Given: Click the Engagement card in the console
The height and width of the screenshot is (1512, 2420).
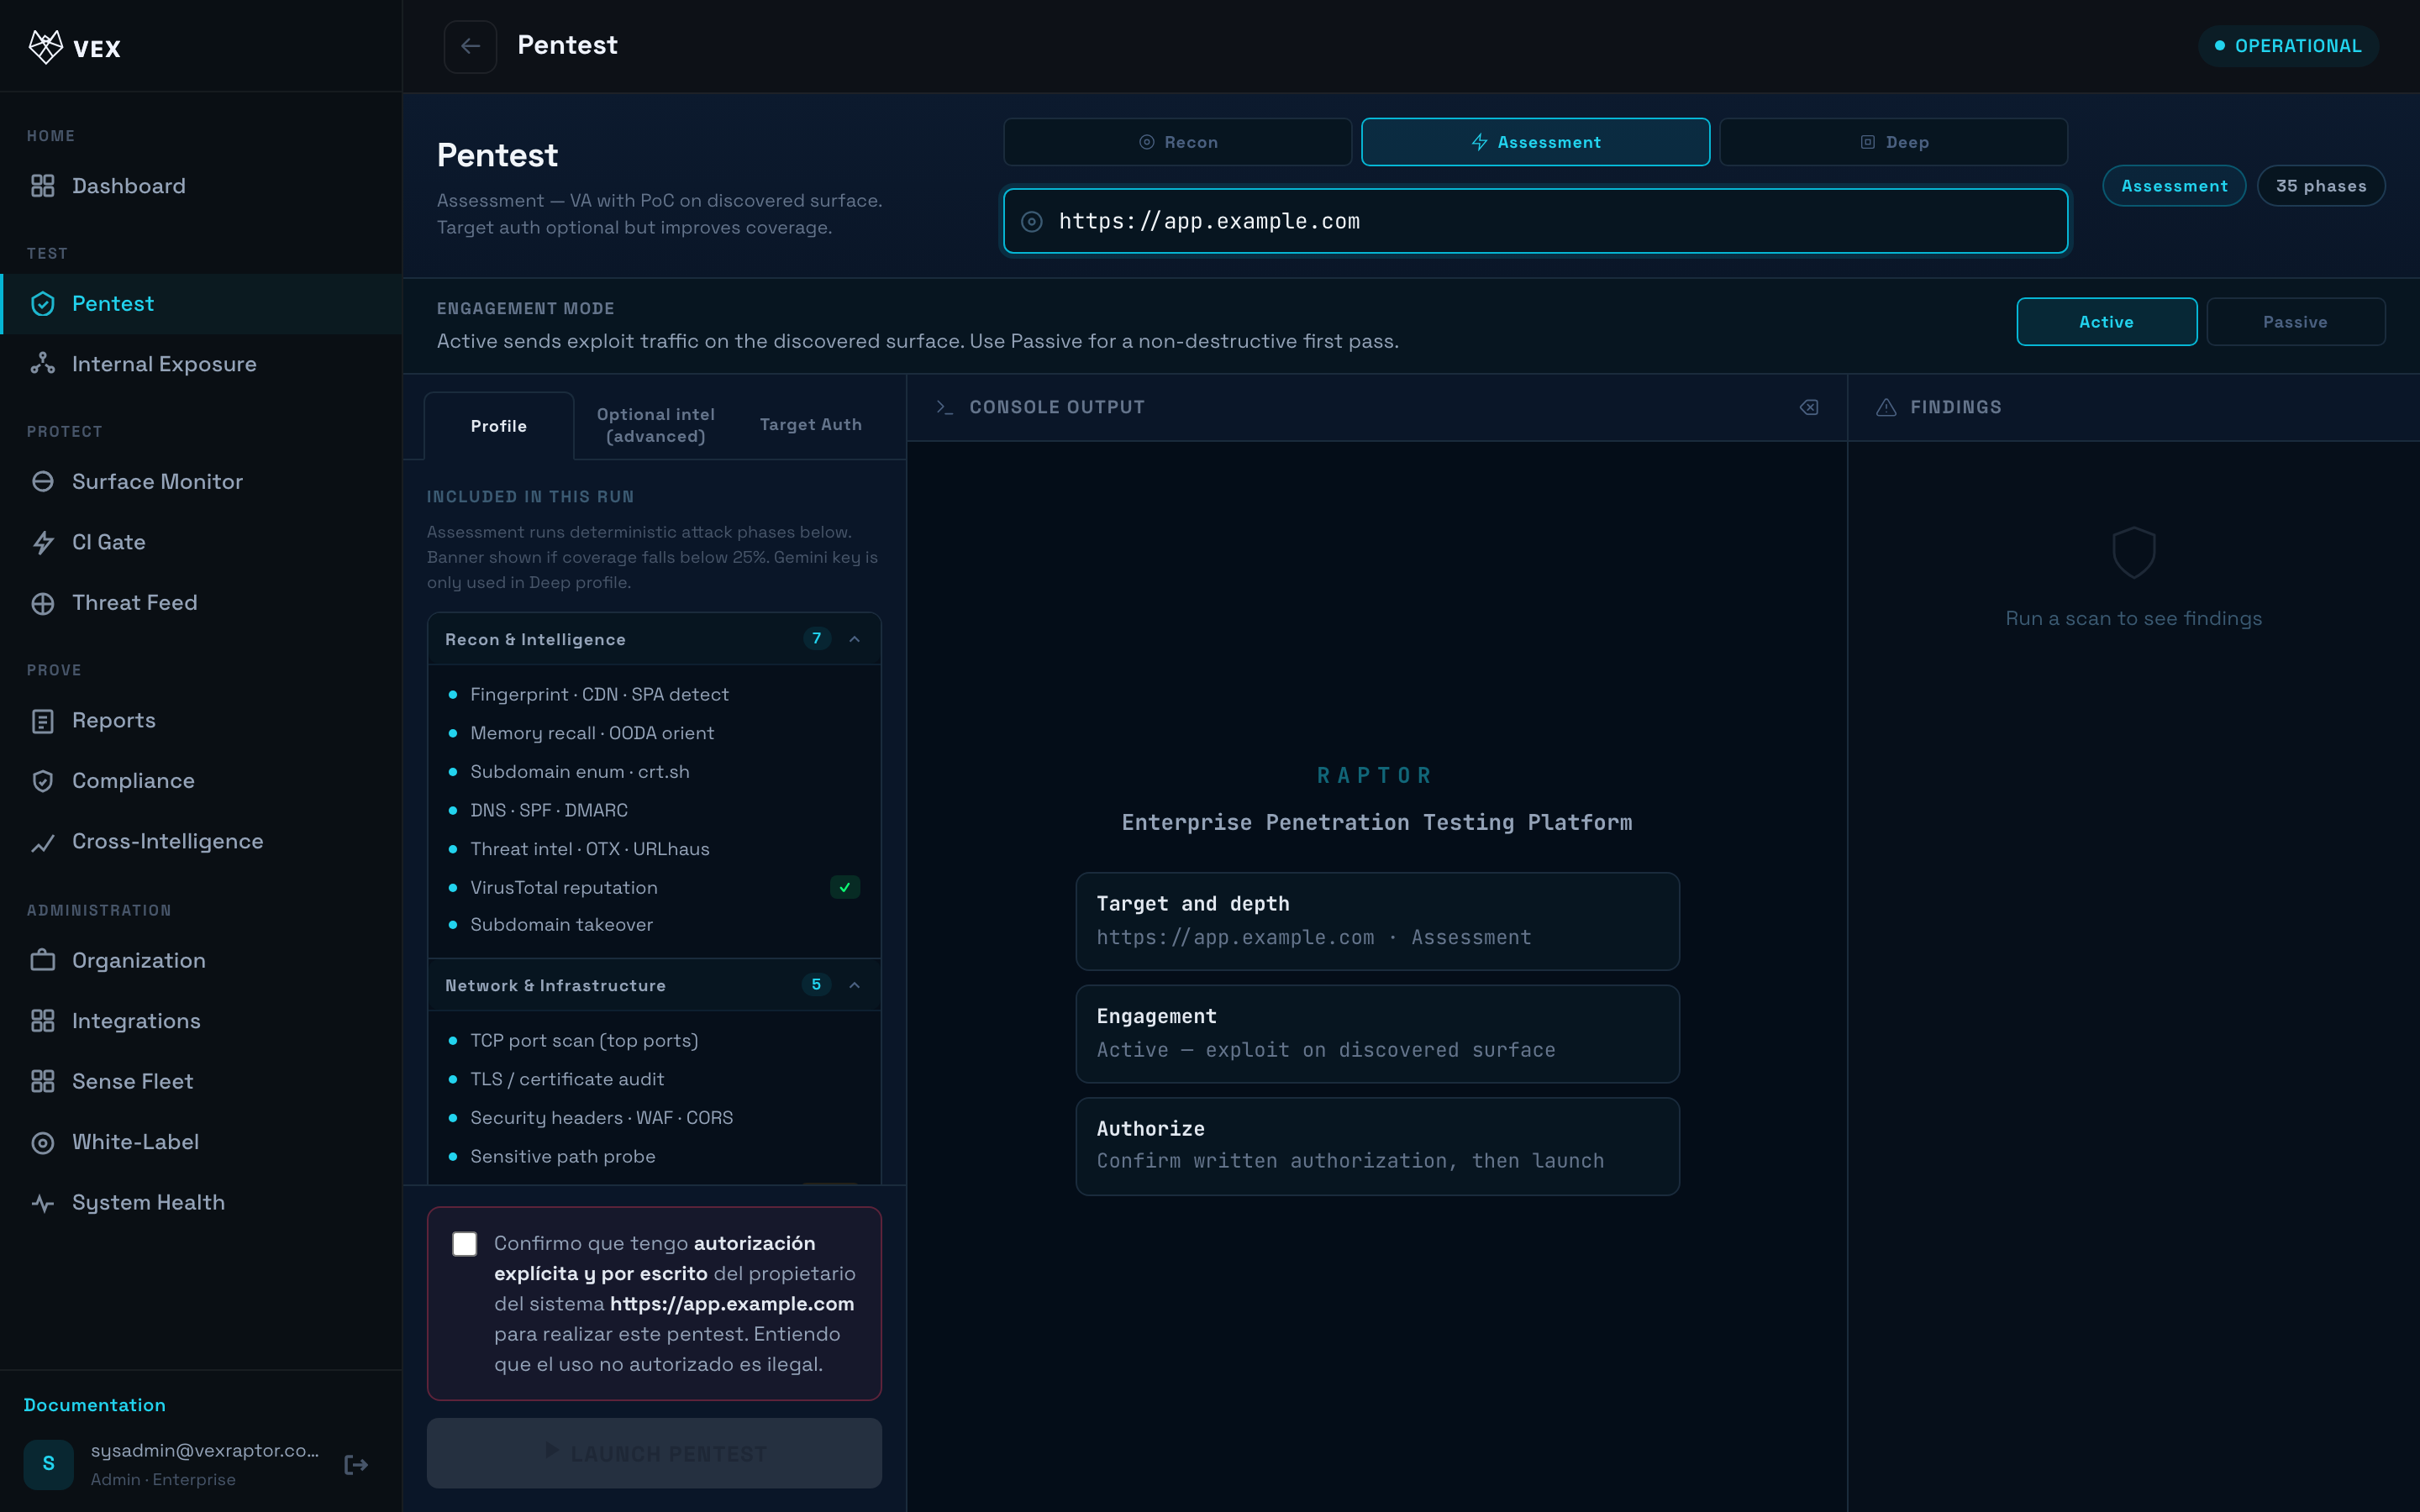Looking at the screenshot, I should pyautogui.click(x=1377, y=1034).
